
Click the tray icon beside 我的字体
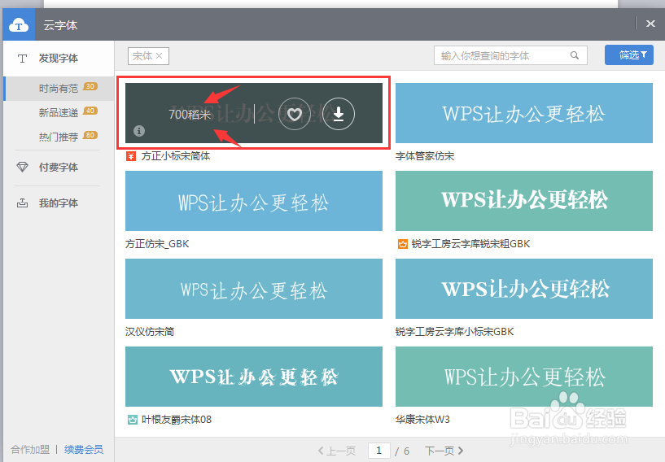[x=23, y=203]
